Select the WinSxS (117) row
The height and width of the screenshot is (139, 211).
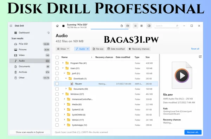pos(106,120)
